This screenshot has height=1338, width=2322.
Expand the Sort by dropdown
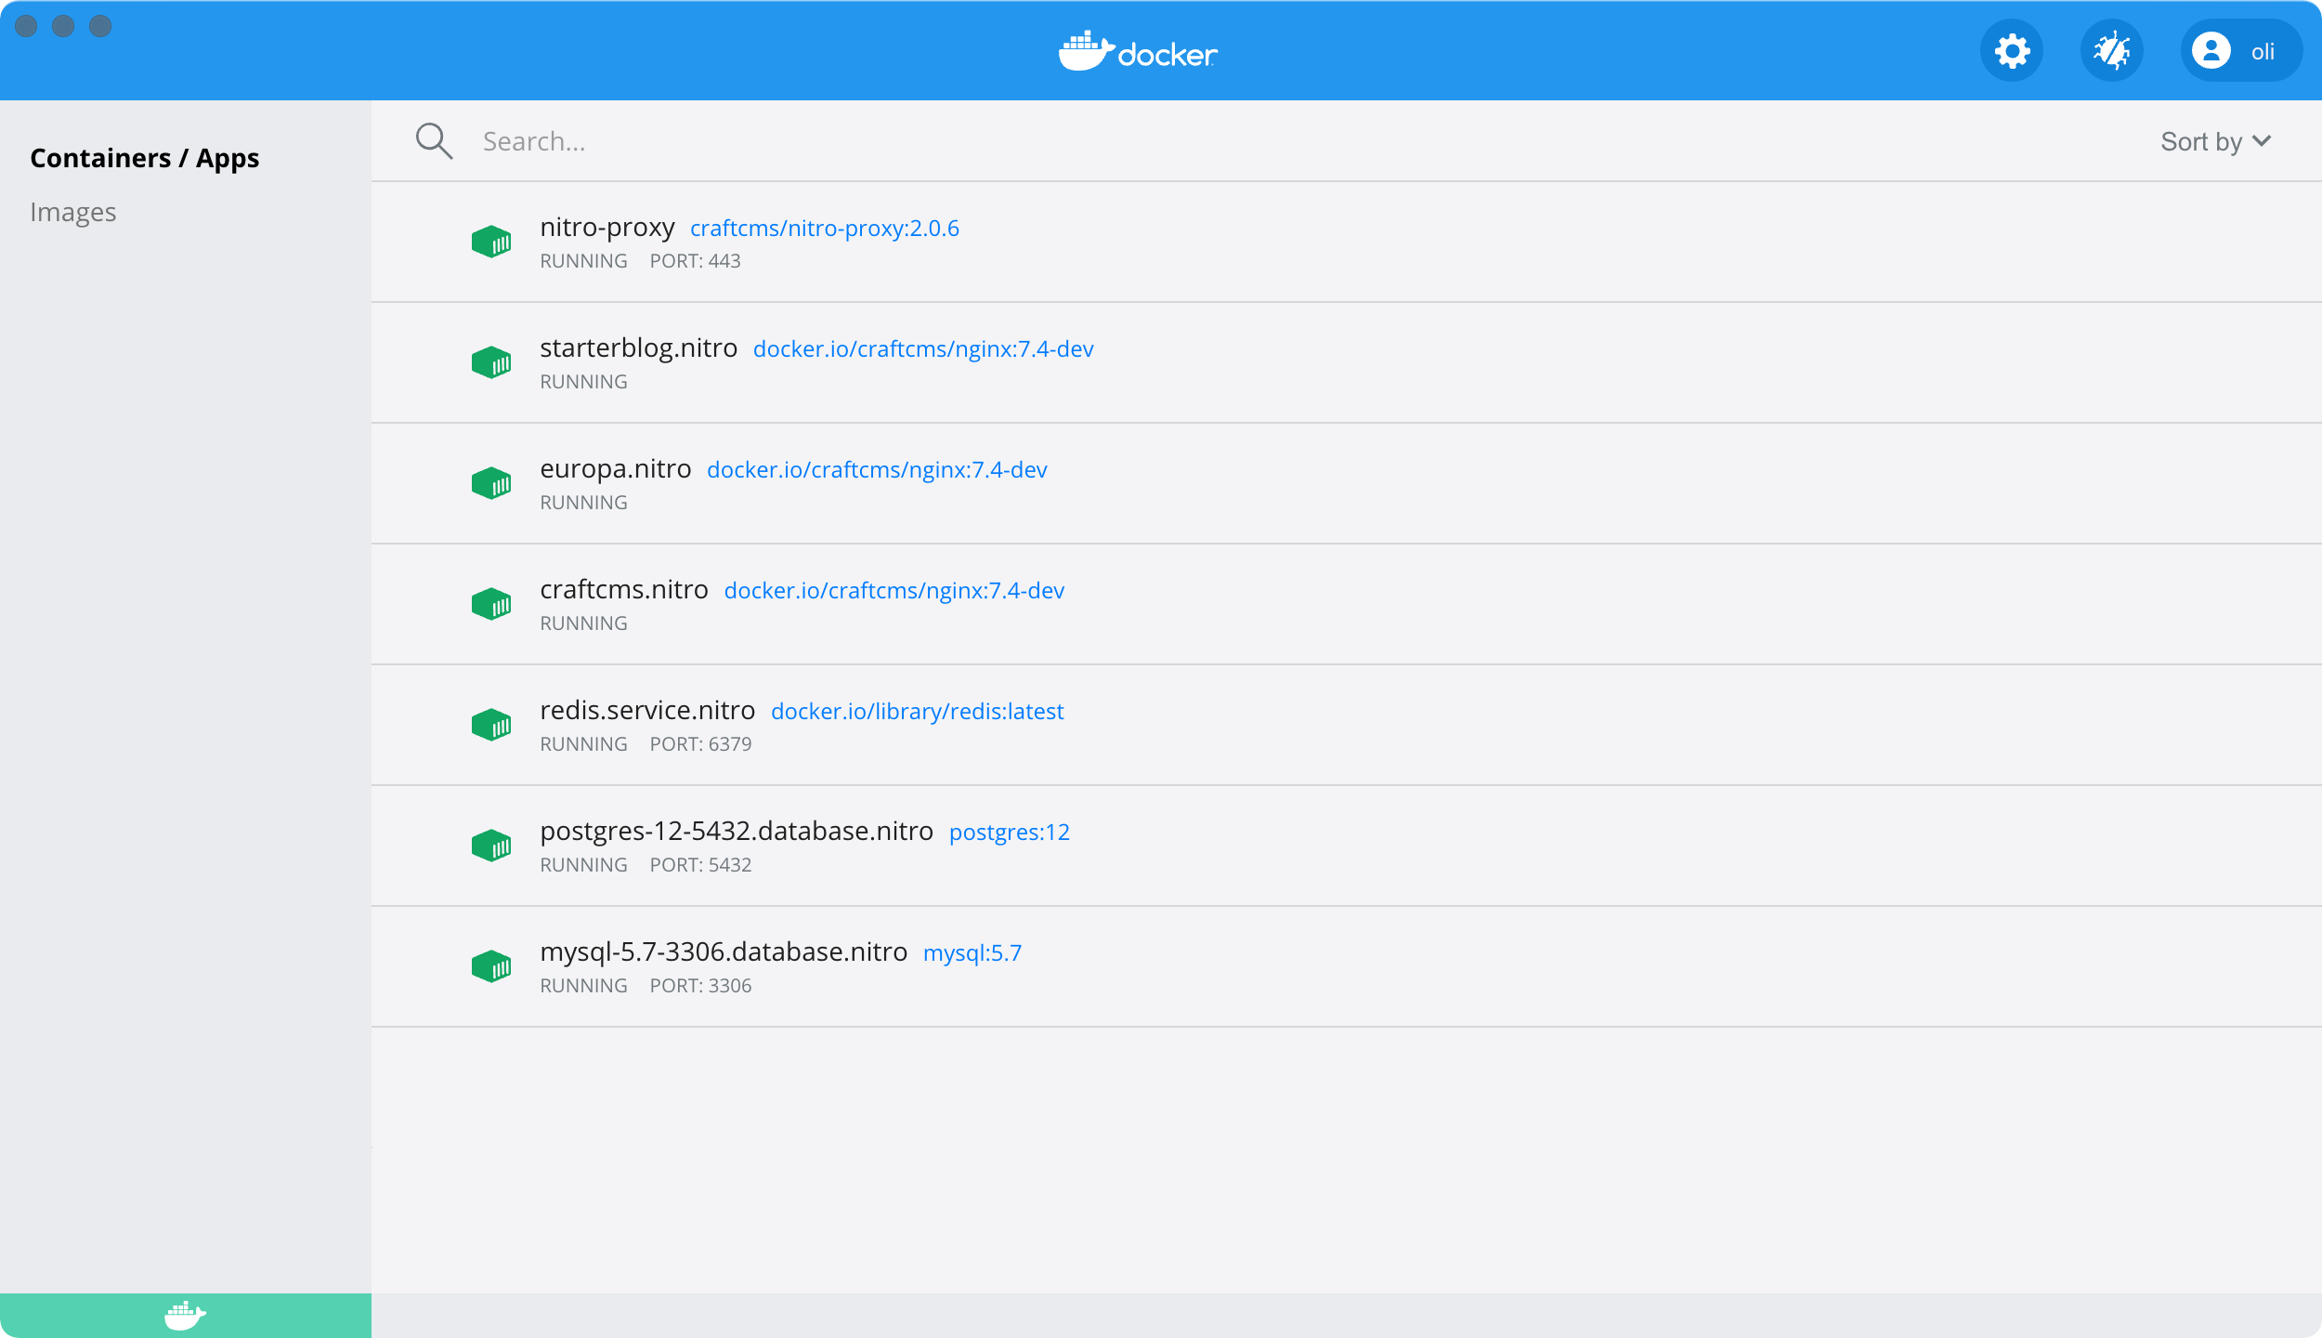2215,141
